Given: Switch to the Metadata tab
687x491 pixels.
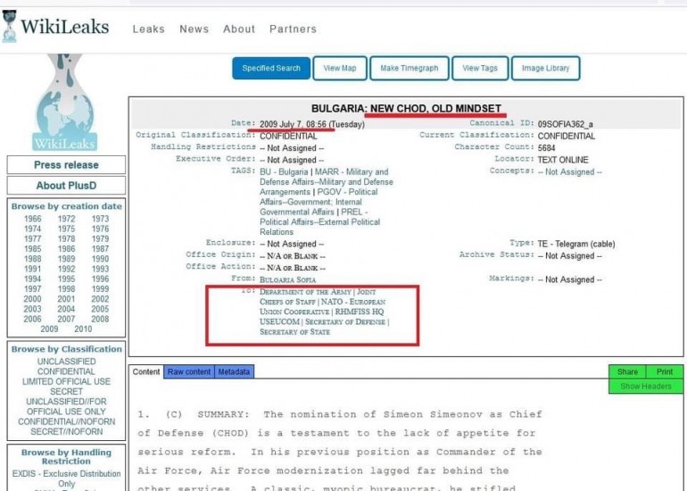Looking at the screenshot, I should point(234,371).
